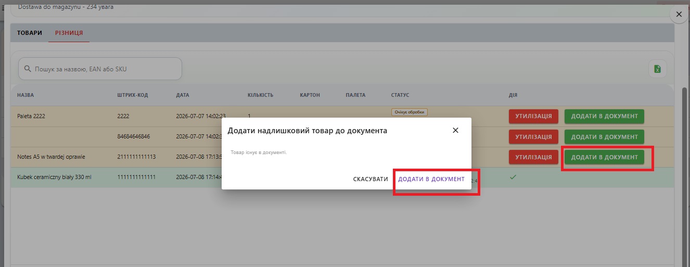Image resolution: width=690 pixels, height=267 pixels.
Task: Click the magnifier icon in search box
Action: coord(28,69)
